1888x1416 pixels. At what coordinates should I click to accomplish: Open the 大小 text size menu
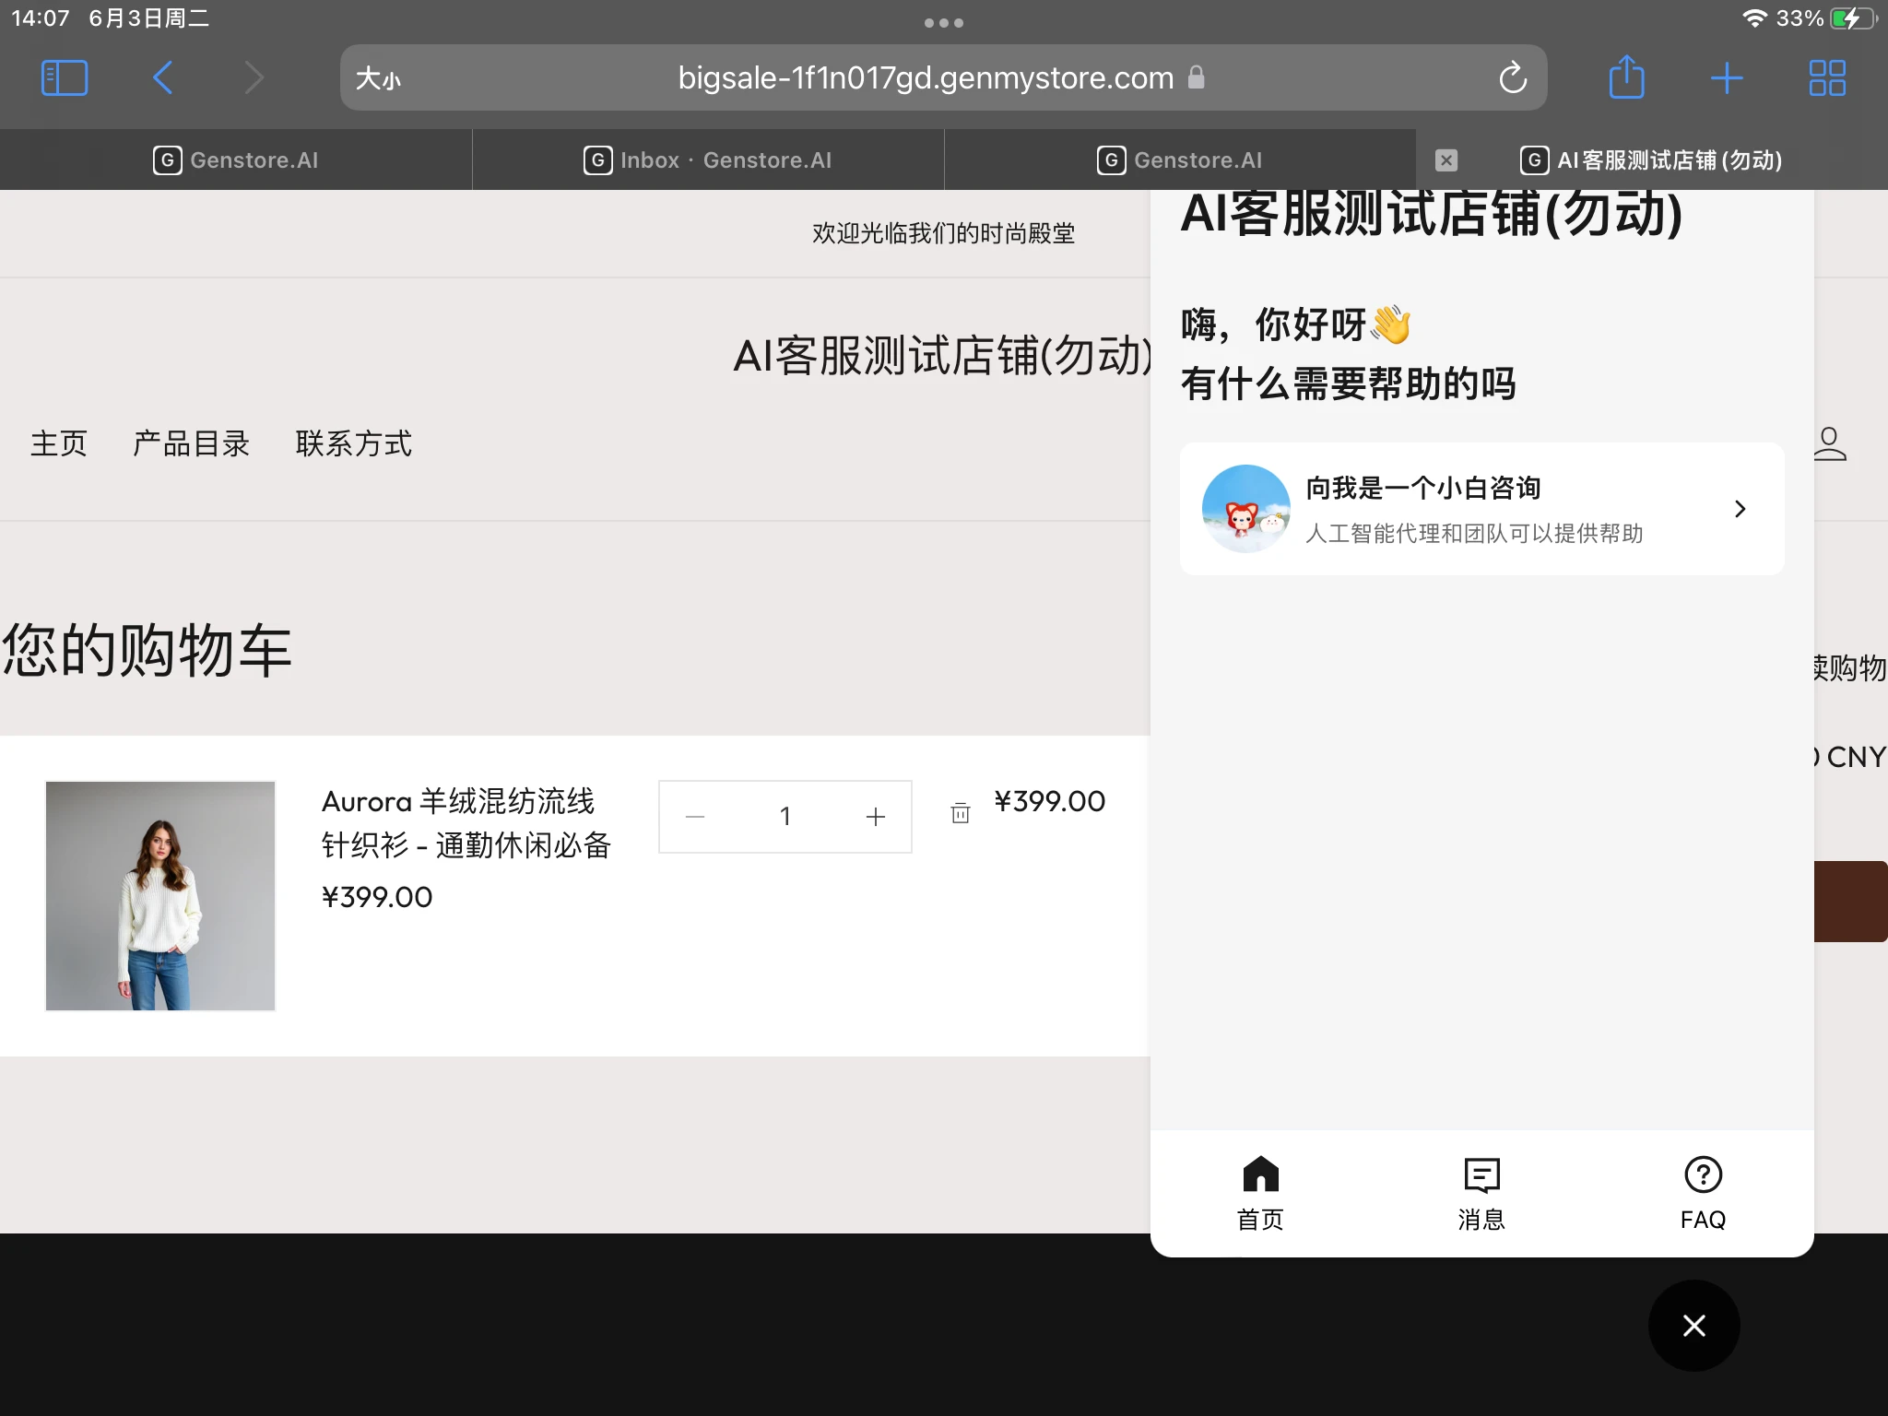(x=378, y=78)
